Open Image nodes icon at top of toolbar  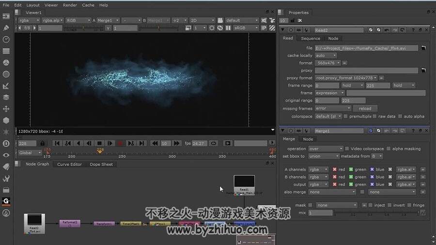[6, 16]
